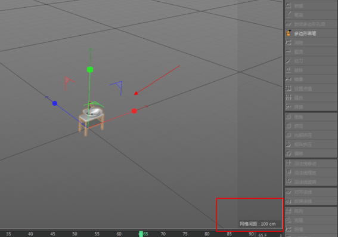
Task: Select the 焊接 (Weld) tool icon
Action: [x=288, y=107]
